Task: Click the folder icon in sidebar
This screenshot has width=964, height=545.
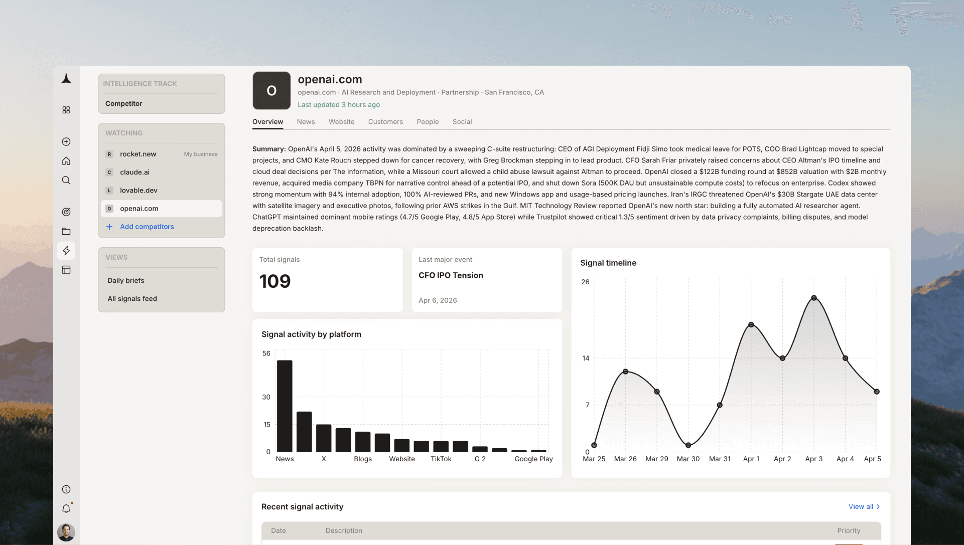Action: pos(66,231)
